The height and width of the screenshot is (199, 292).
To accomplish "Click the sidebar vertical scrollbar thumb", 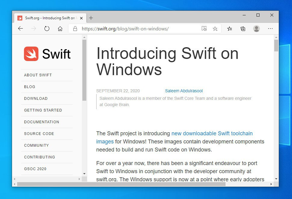I will coord(85,70).
